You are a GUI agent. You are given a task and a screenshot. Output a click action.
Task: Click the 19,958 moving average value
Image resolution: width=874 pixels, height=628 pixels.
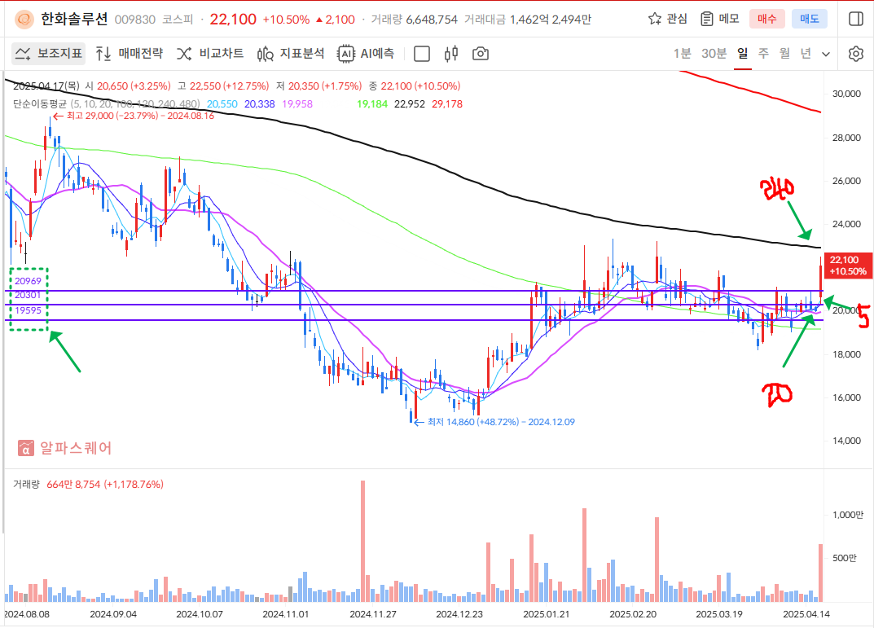297,103
